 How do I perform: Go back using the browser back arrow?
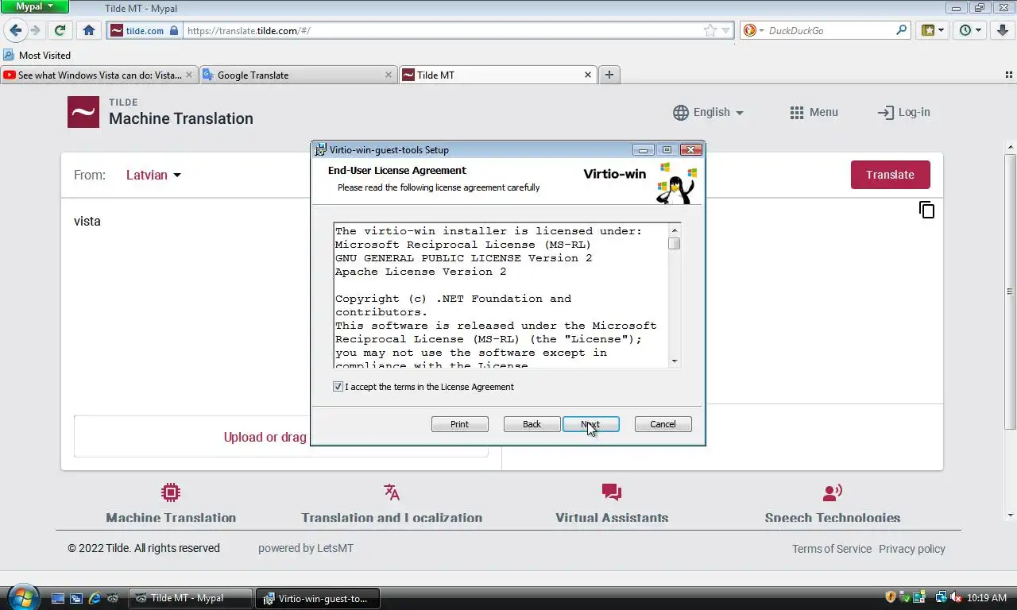pyautogui.click(x=15, y=30)
